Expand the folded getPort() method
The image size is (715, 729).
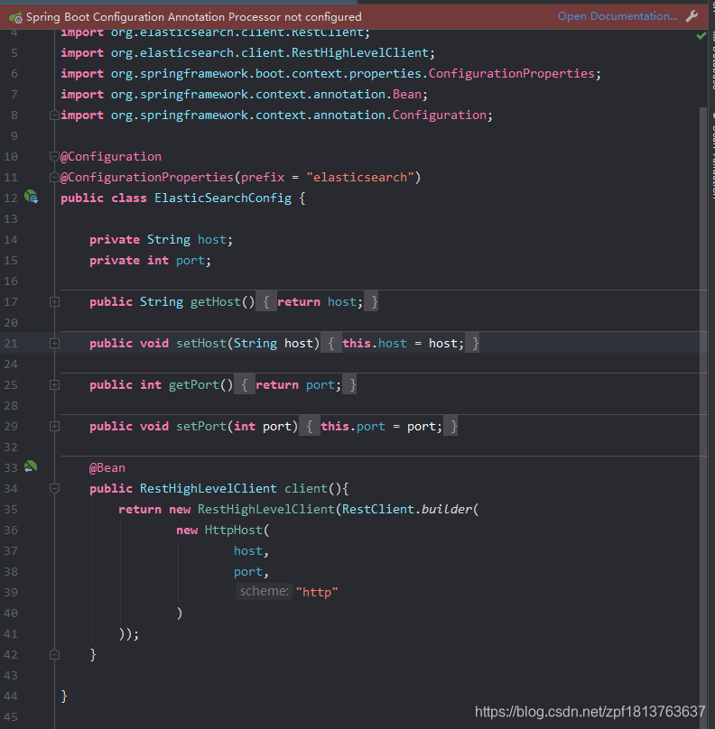click(x=54, y=385)
